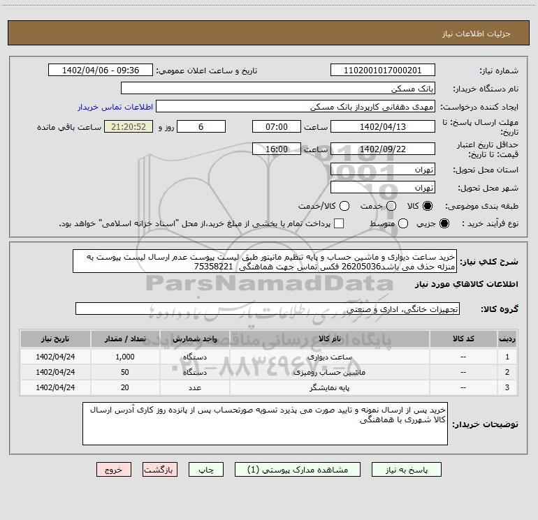Click the نام کالا column header
Viewport: 538px width, 520px height.
click(329, 339)
